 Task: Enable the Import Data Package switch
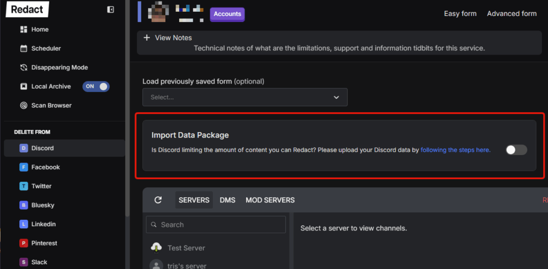pos(516,150)
